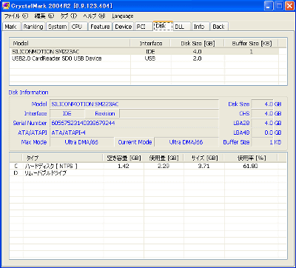
Task: Click the 使用率 [%] column header
Action: tap(251, 158)
